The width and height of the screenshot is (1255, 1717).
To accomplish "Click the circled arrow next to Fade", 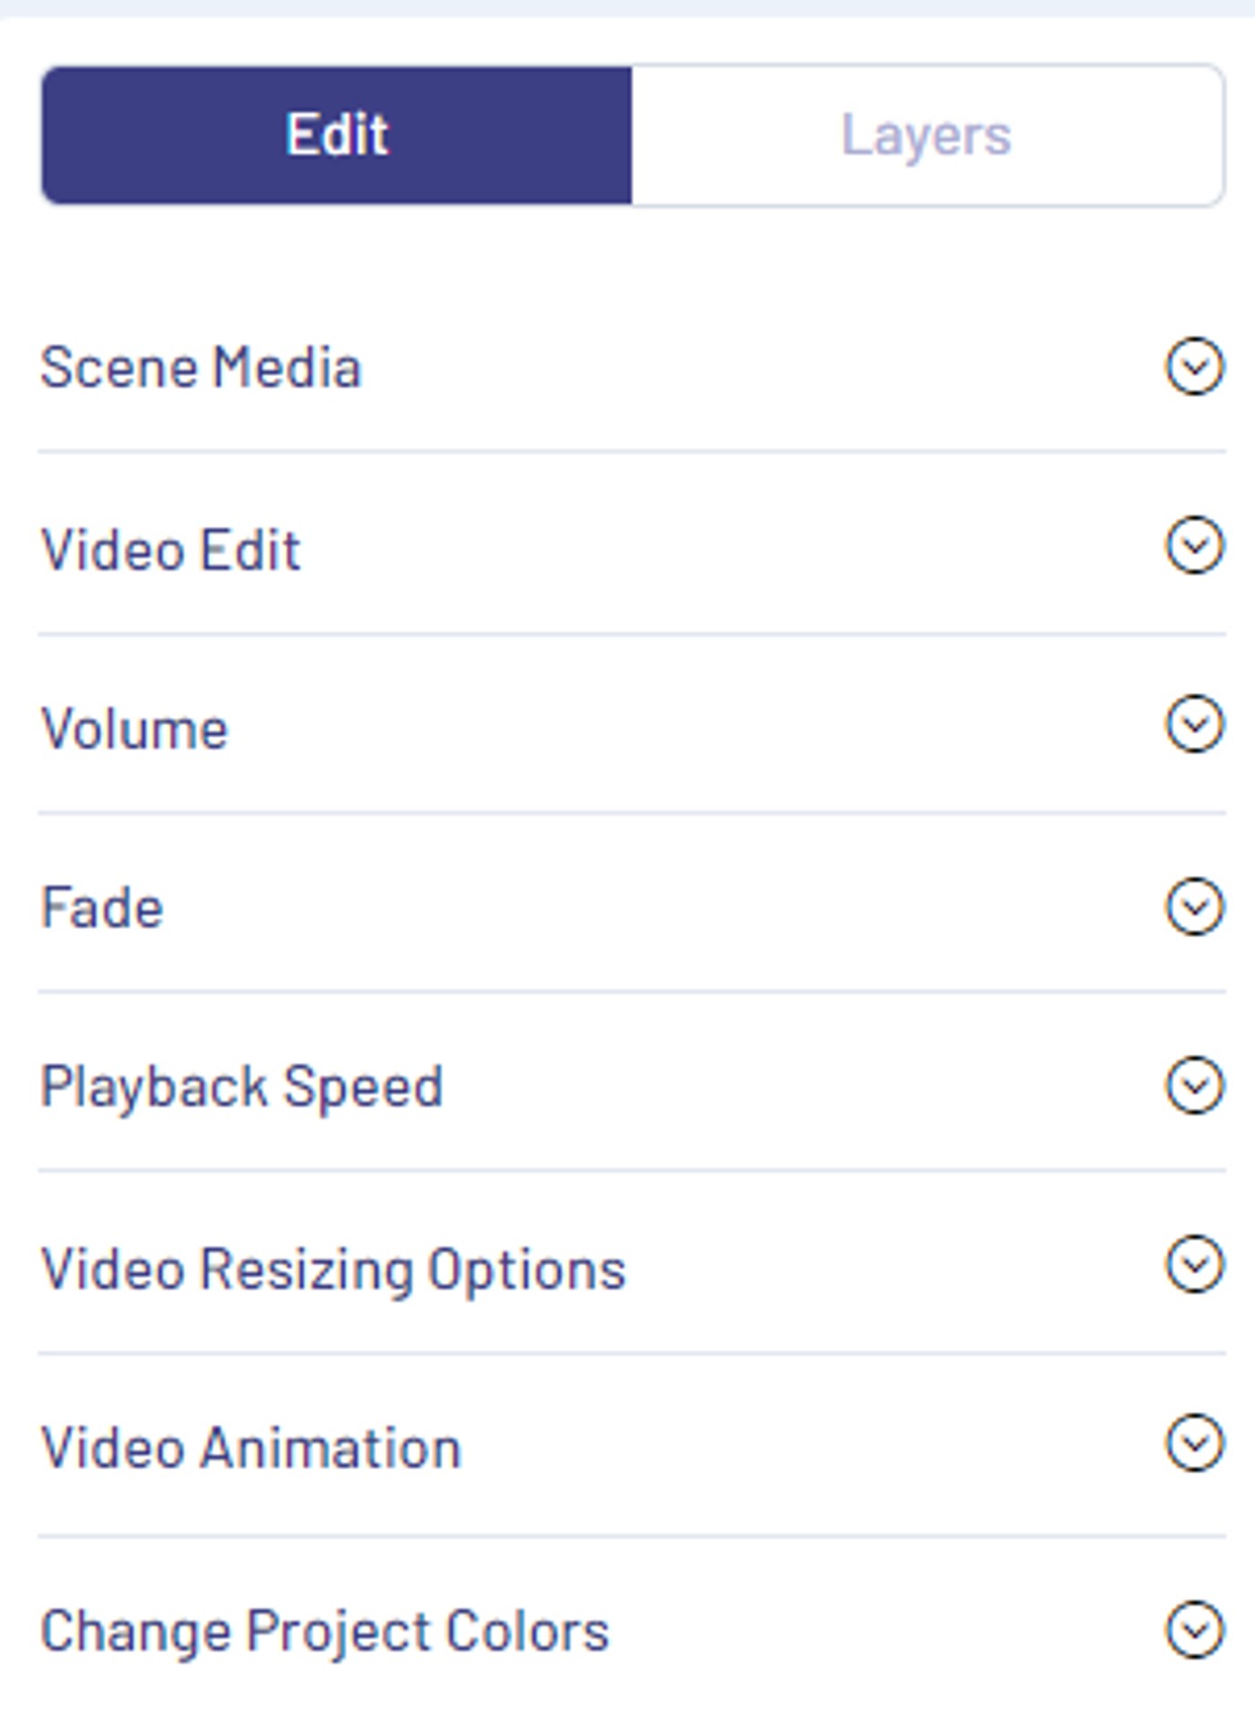I will (x=1194, y=906).
